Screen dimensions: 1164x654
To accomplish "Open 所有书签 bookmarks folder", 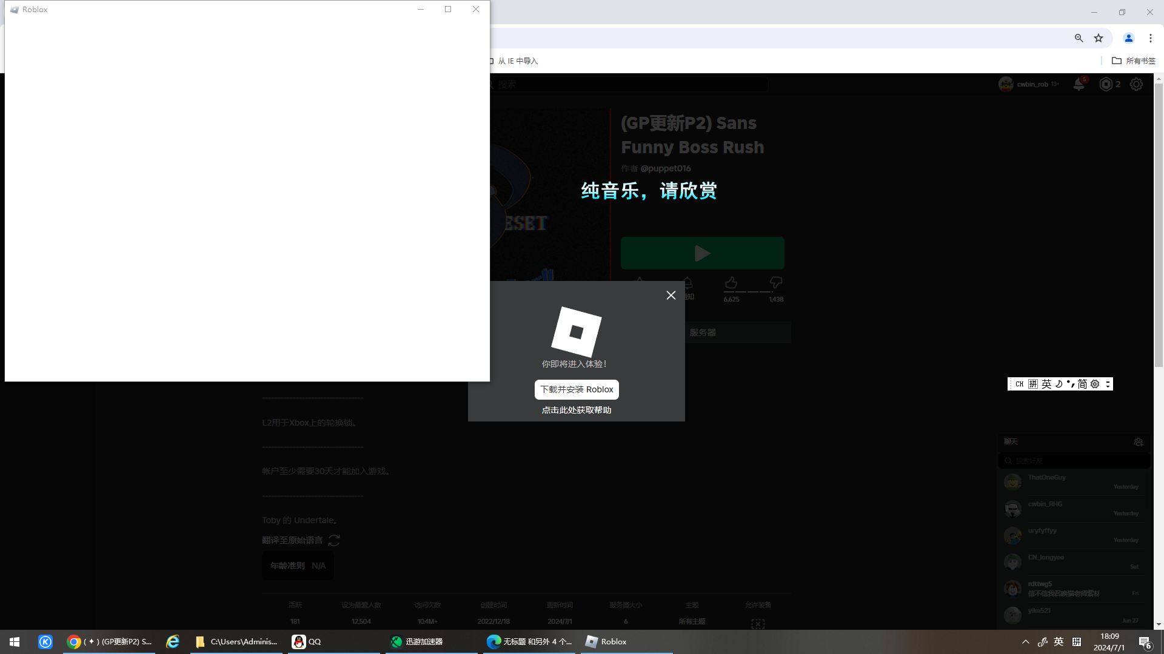I will pos(1134,61).
